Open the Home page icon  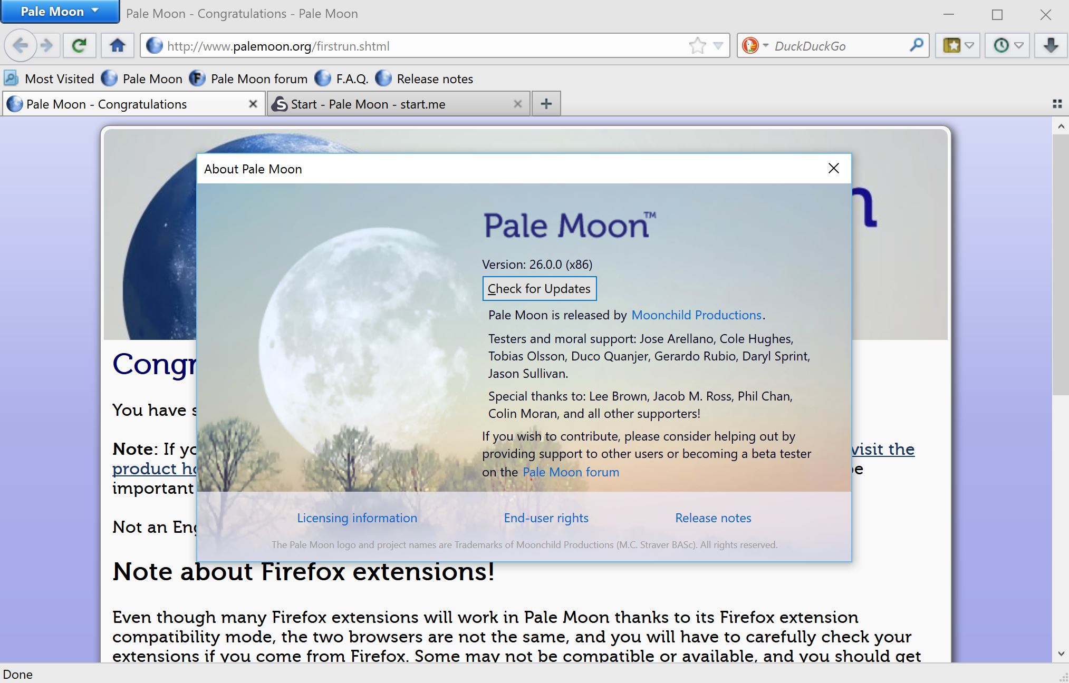pyautogui.click(x=117, y=46)
